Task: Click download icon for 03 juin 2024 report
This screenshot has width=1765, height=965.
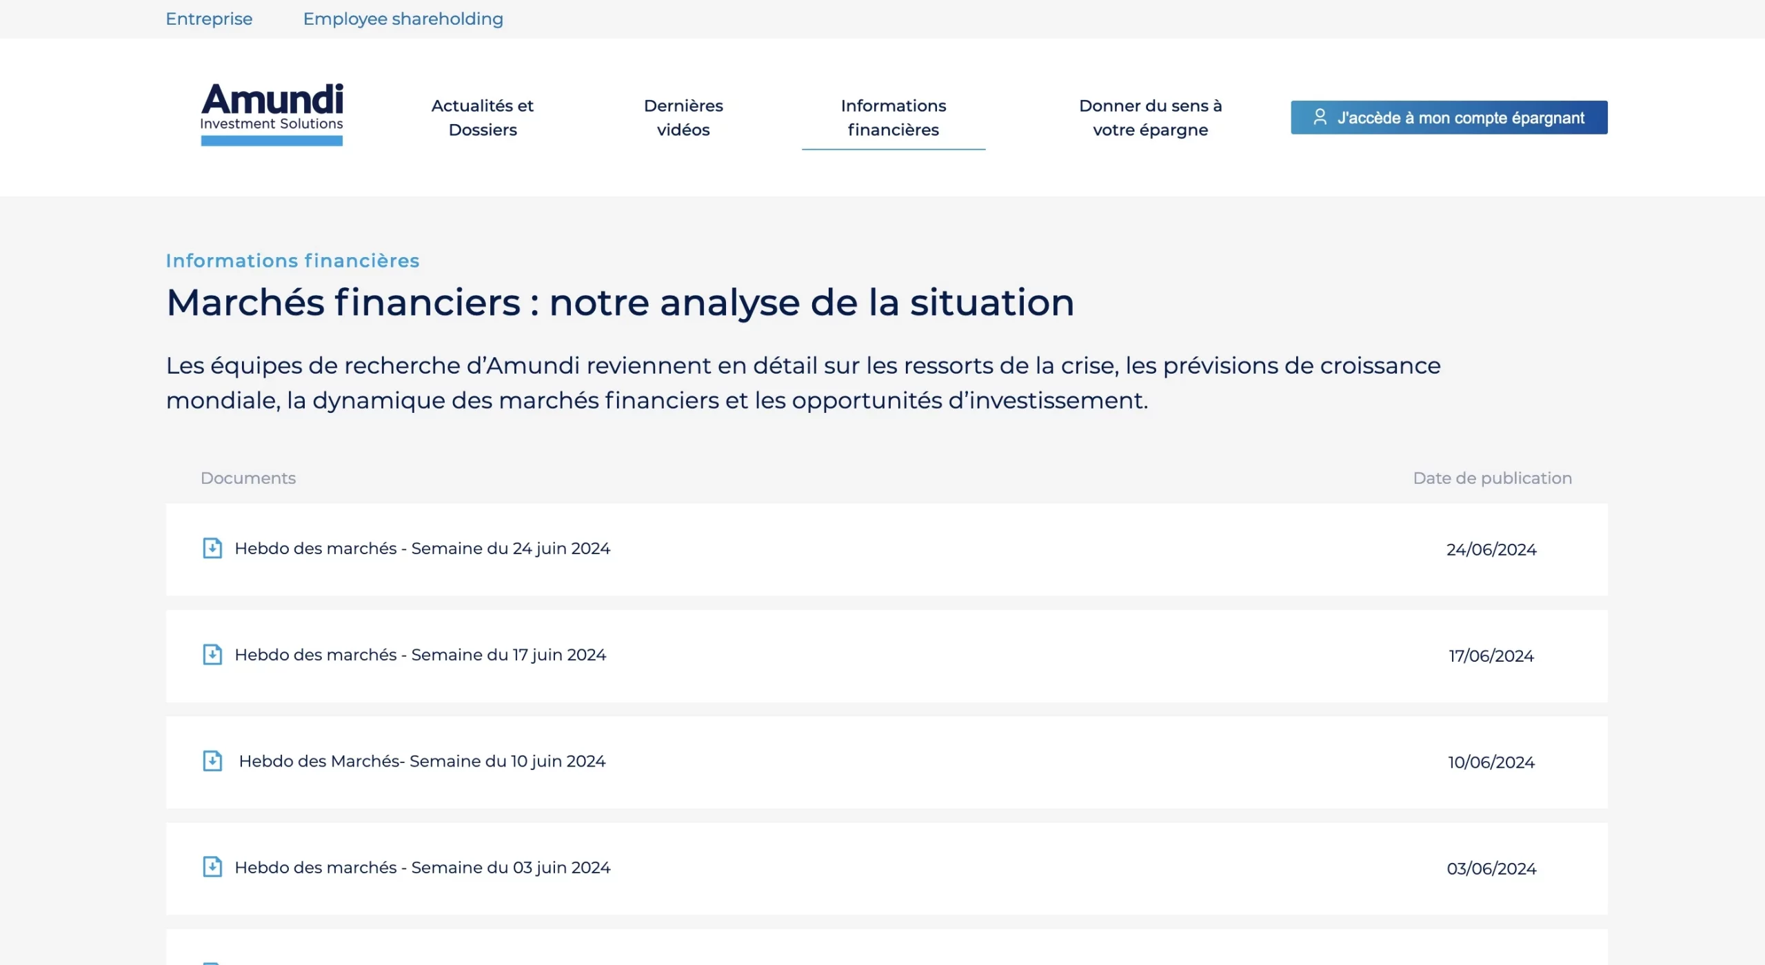Action: click(212, 866)
